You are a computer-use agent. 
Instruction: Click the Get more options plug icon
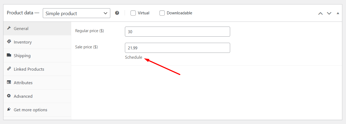coord(9,109)
